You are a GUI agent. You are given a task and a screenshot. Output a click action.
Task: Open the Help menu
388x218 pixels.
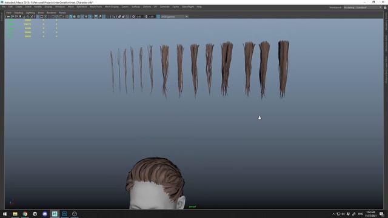click(199, 7)
